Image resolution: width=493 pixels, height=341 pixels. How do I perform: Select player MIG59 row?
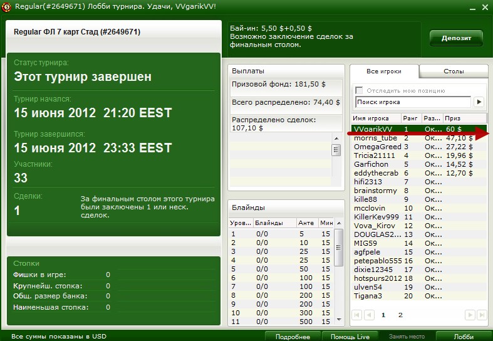[419, 243]
